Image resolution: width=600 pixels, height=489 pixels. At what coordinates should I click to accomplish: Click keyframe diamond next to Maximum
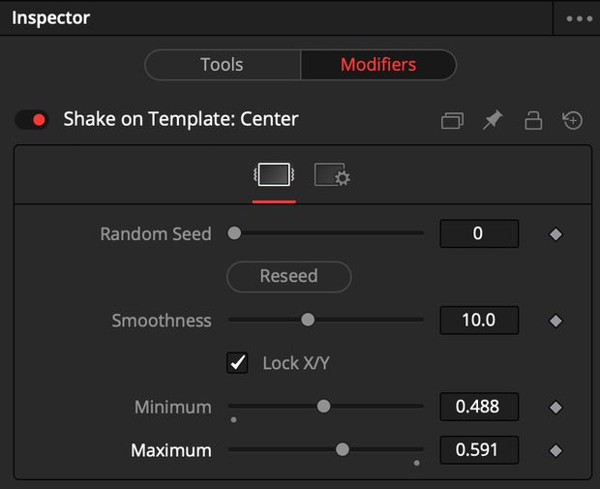555,450
